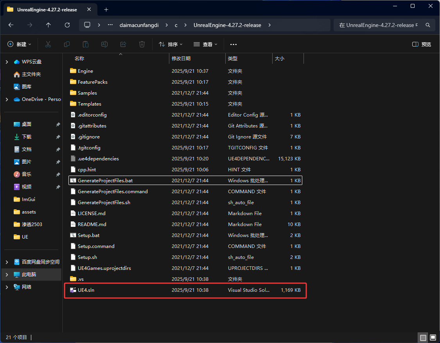This screenshot has height=343, width=440.
Task: Toggle the preview pane button
Action: tap(422, 44)
